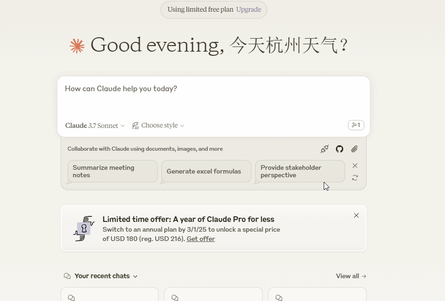Click 'Using limited free plan' text

coord(200,9)
